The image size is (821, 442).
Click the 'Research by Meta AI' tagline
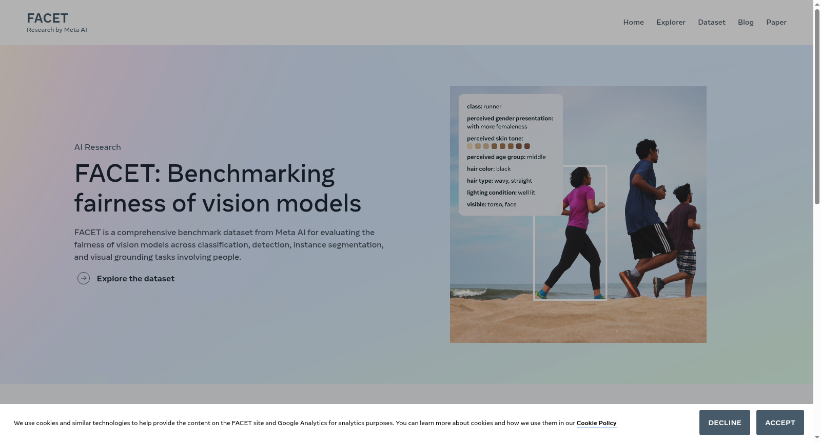click(x=57, y=30)
